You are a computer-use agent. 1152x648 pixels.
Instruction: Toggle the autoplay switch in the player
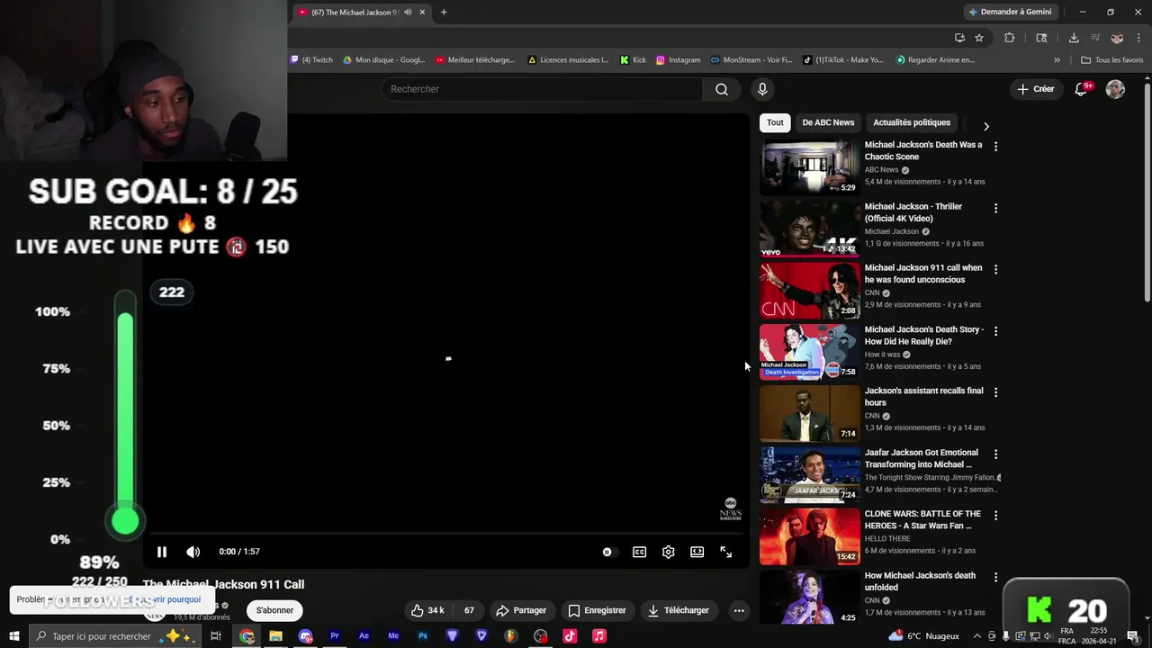pos(609,552)
